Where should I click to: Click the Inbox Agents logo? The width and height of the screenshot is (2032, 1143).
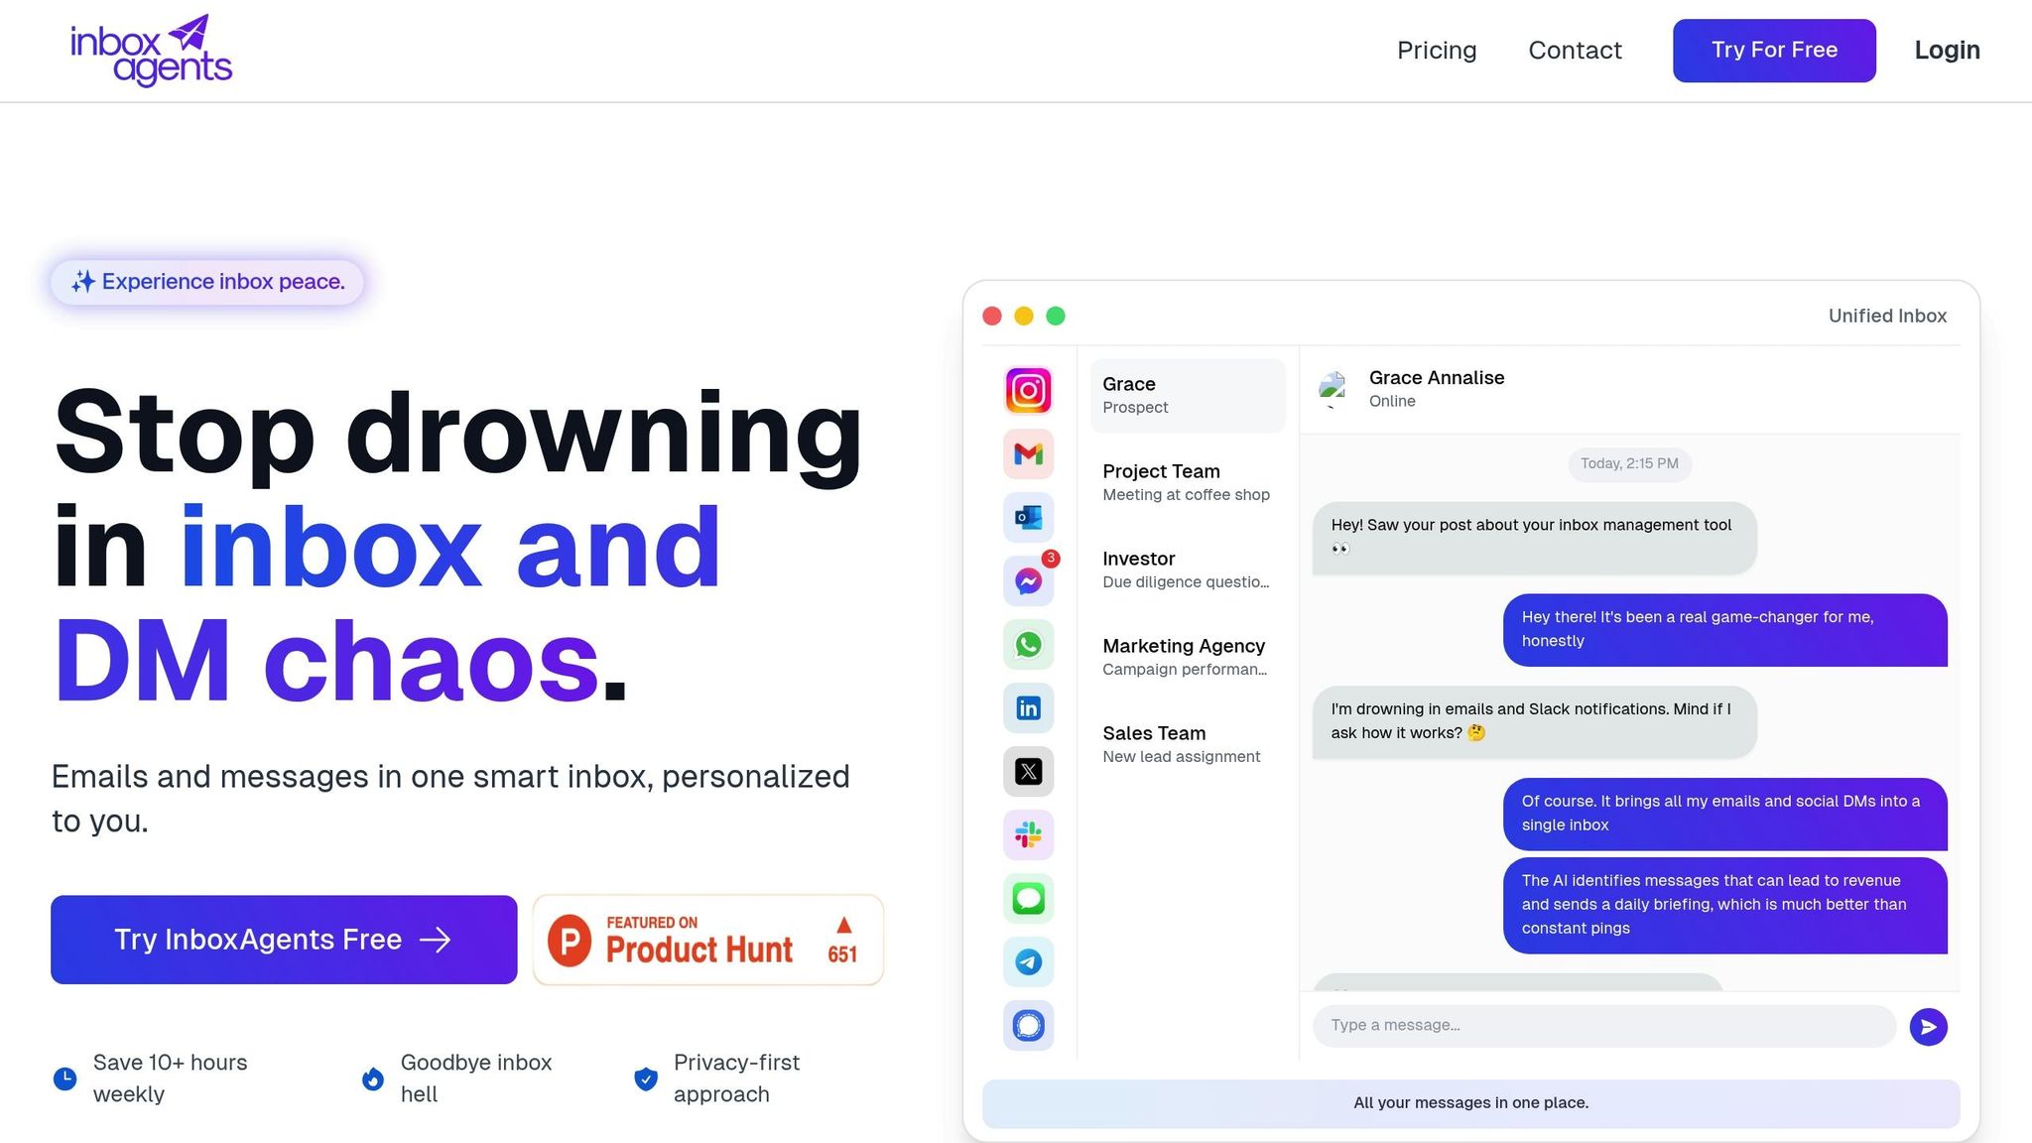click(x=150, y=50)
